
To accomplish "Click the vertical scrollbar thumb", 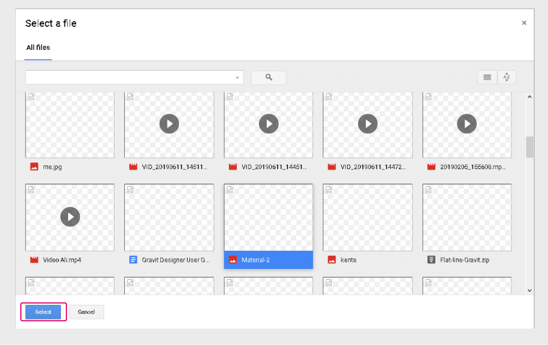I will tap(530, 147).
